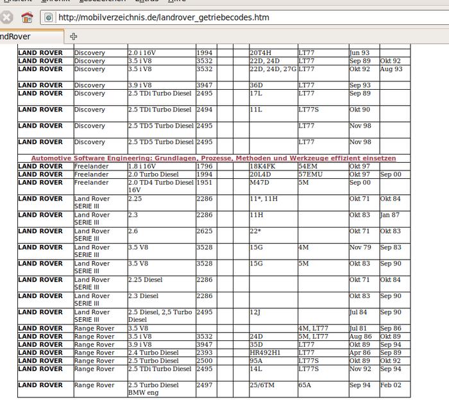Click the engine code '11L'
The width and height of the screenshot is (449, 400).
point(256,110)
